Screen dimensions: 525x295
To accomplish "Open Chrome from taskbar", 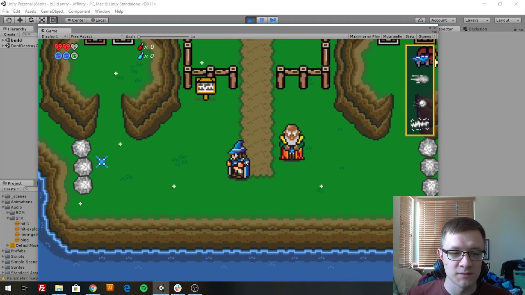I will (93, 288).
